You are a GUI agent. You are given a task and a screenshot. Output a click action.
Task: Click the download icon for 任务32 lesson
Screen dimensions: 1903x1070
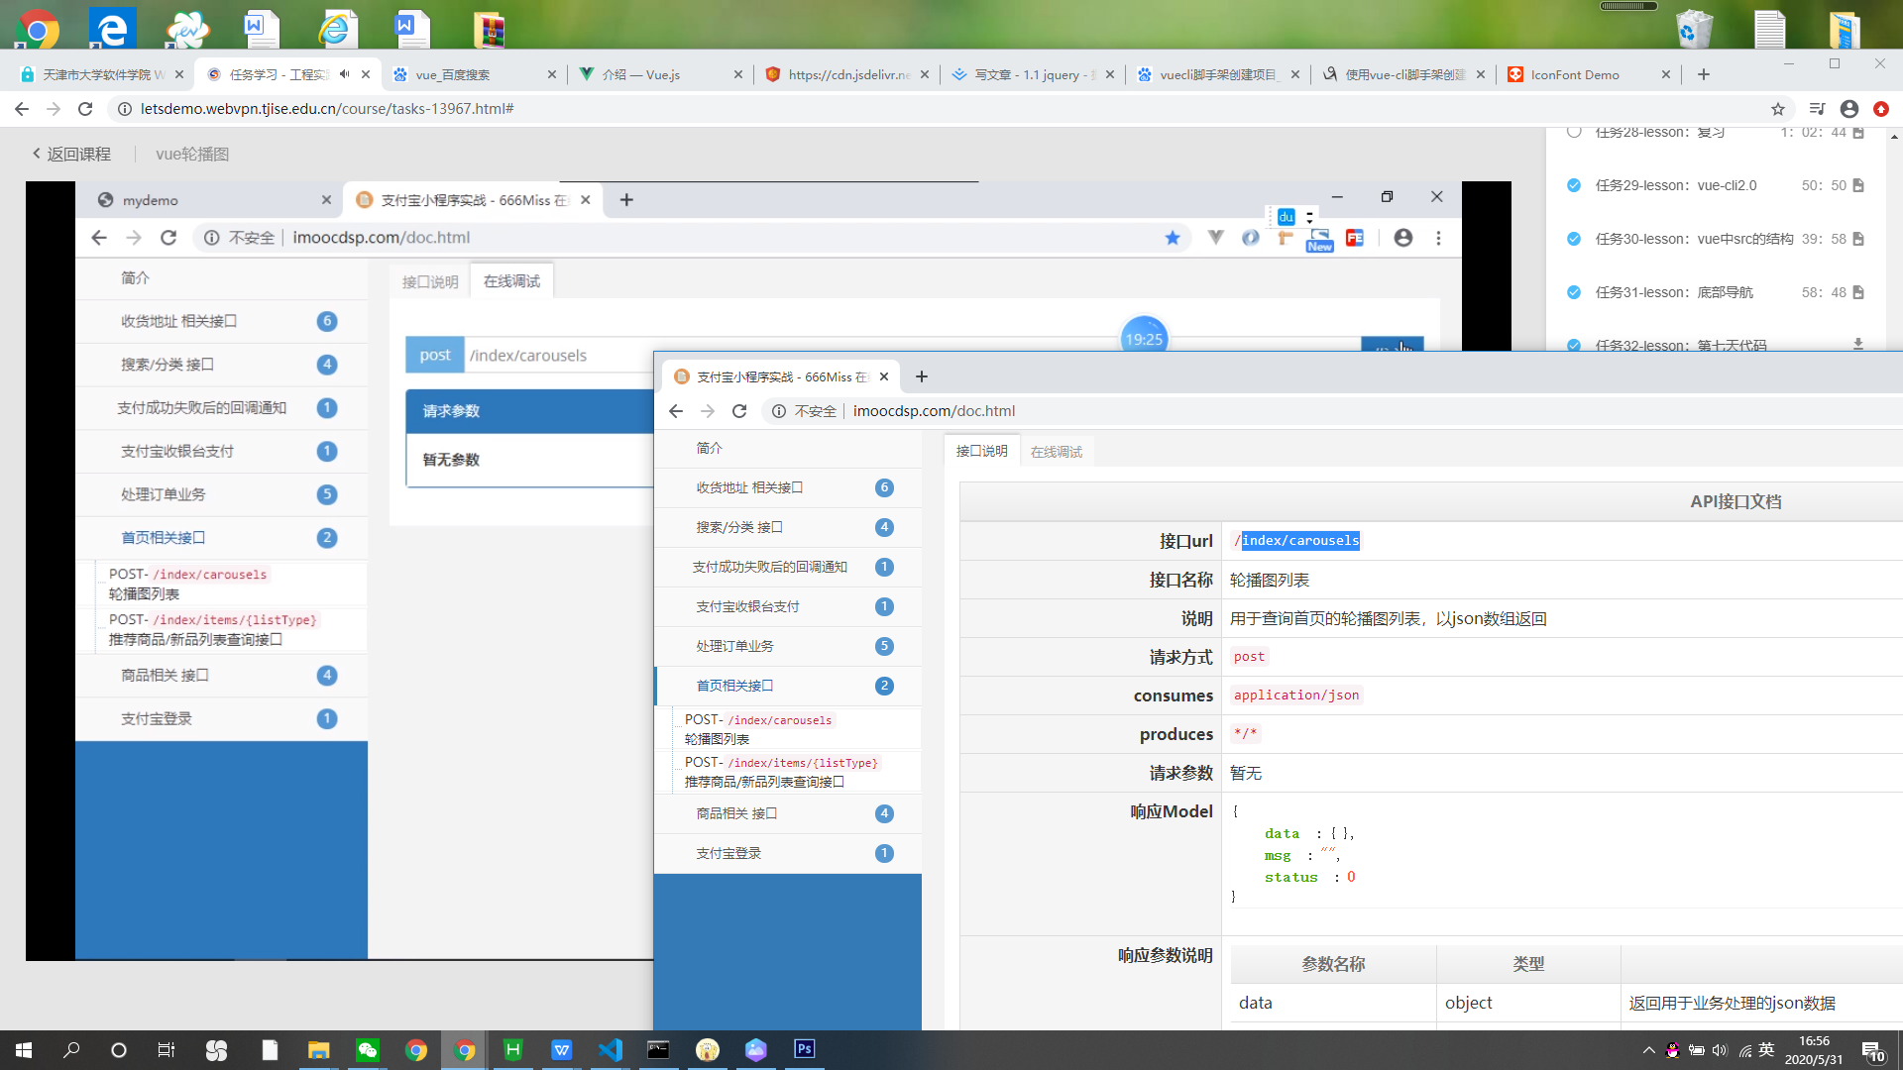[x=1857, y=344]
